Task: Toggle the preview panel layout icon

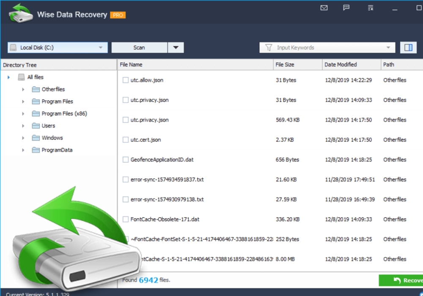Action: click(408, 48)
